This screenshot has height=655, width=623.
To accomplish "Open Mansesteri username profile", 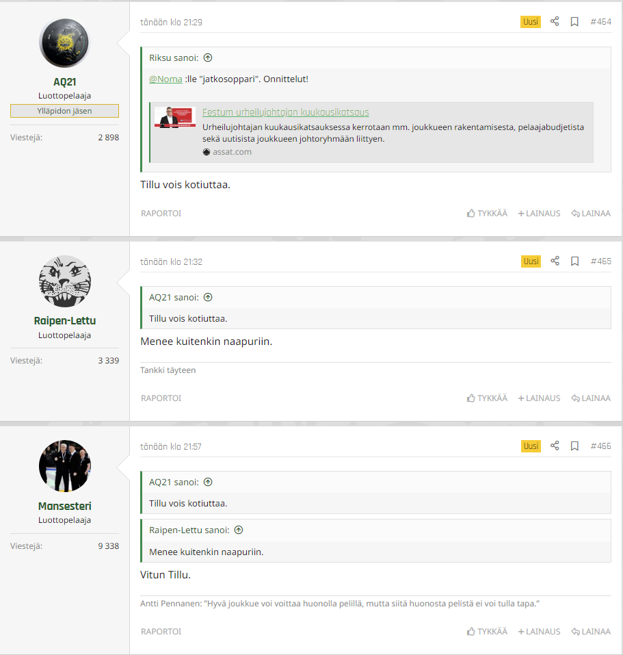I will pyautogui.click(x=65, y=506).
